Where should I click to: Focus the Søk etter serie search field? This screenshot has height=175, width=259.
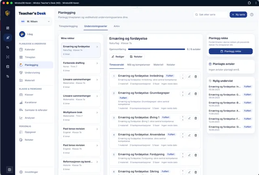click(210, 15)
